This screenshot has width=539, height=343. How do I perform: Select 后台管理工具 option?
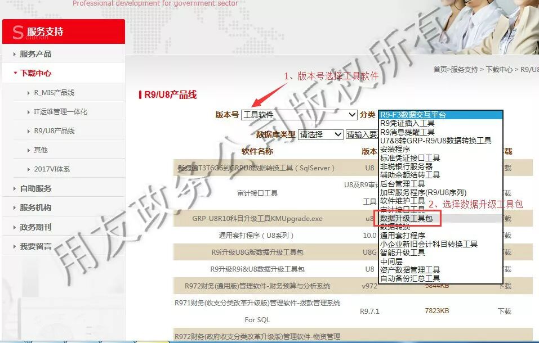click(x=402, y=184)
